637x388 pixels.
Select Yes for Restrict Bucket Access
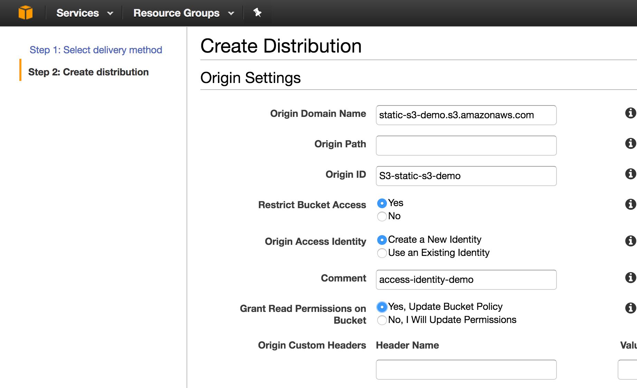pyautogui.click(x=382, y=203)
